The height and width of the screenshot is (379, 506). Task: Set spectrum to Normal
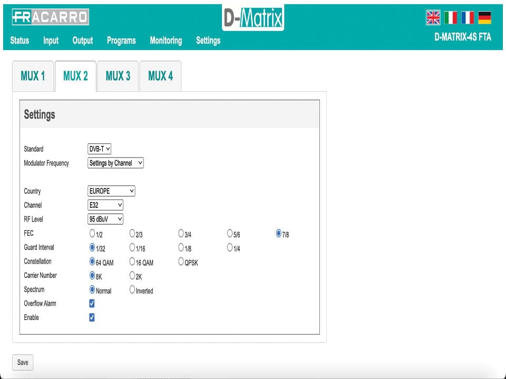(92, 290)
